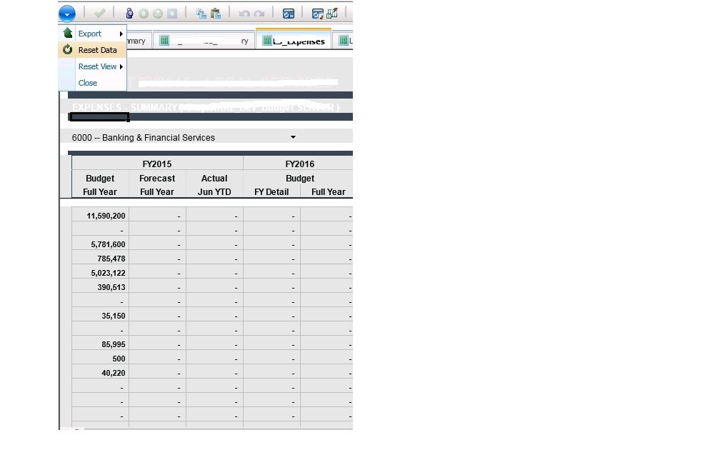Screen dimensions: 720x450
Task: Select the cell showing 11,590,200
Action: [x=100, y=216]
